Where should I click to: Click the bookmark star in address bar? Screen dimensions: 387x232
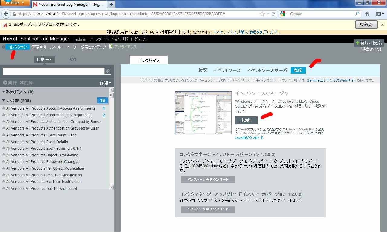coord(262,14)
